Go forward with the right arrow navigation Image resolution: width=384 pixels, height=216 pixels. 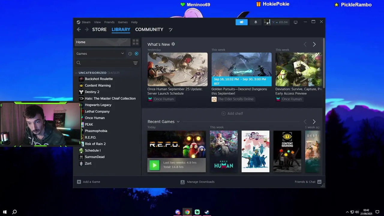pyautogui.click(x=87, y=29)
